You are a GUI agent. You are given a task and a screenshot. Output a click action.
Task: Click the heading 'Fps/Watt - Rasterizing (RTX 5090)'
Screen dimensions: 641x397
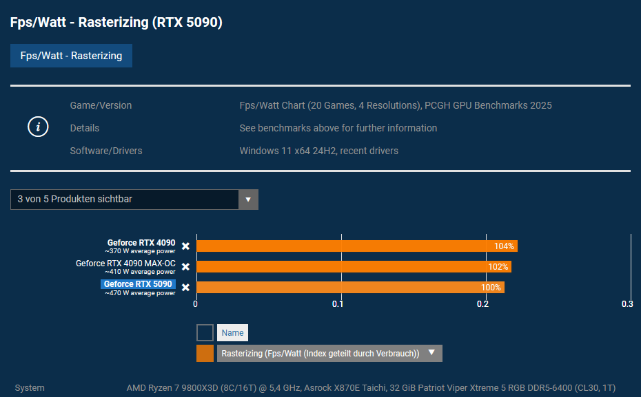[116, 22]
